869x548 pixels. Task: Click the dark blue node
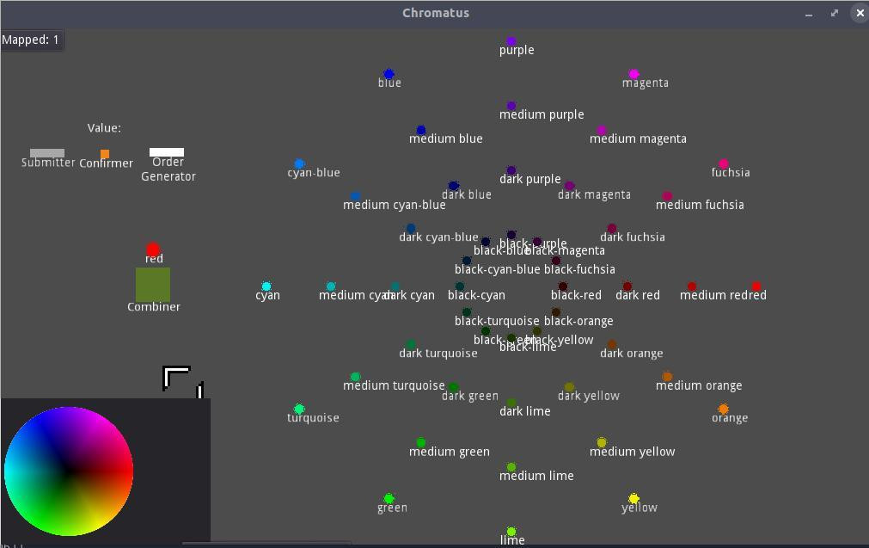(453, 186)
